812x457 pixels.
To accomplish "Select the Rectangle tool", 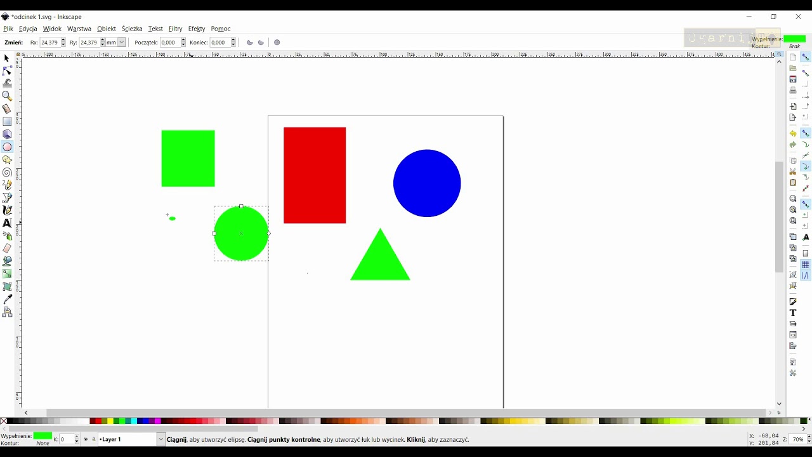I will pos(7,122).
